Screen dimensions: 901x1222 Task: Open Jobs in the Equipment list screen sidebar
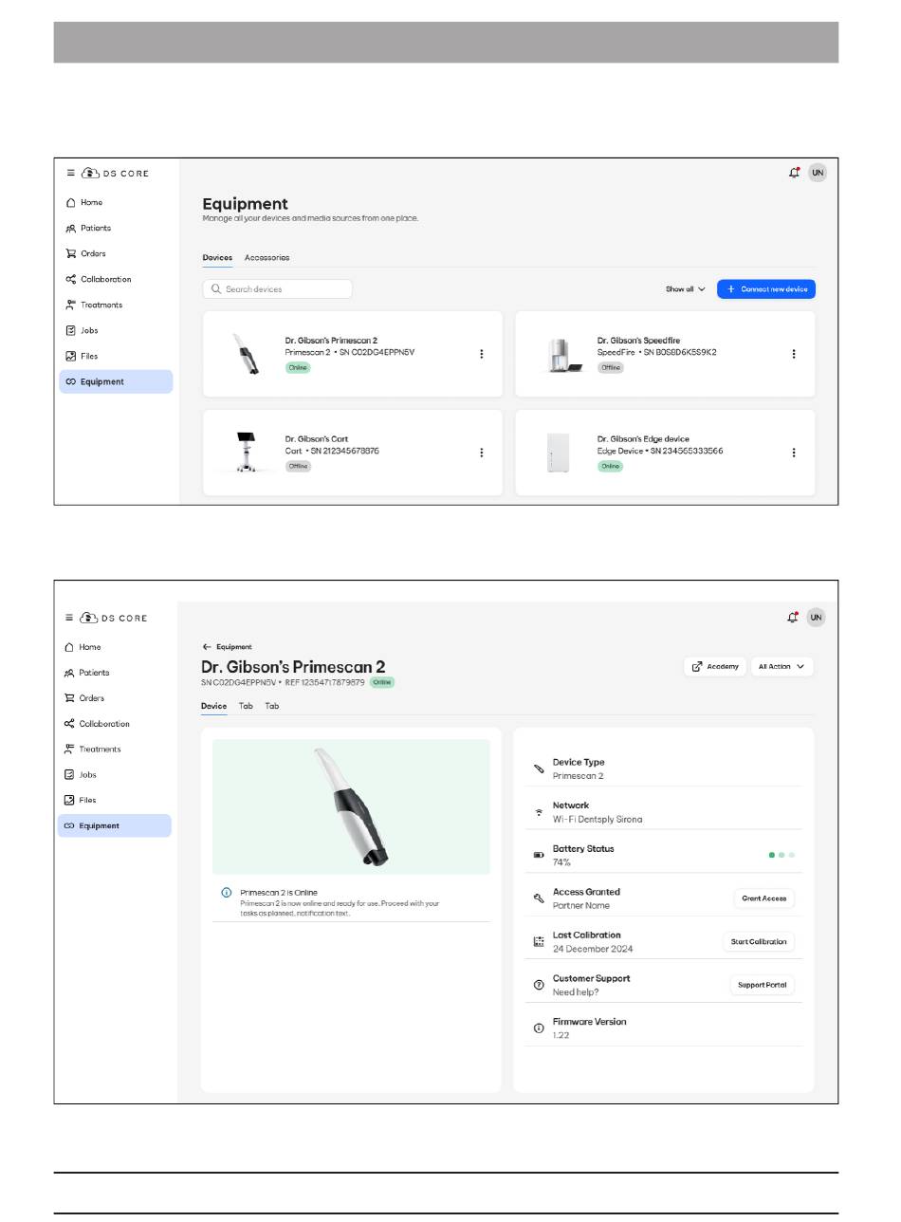[x=82, y=330]
